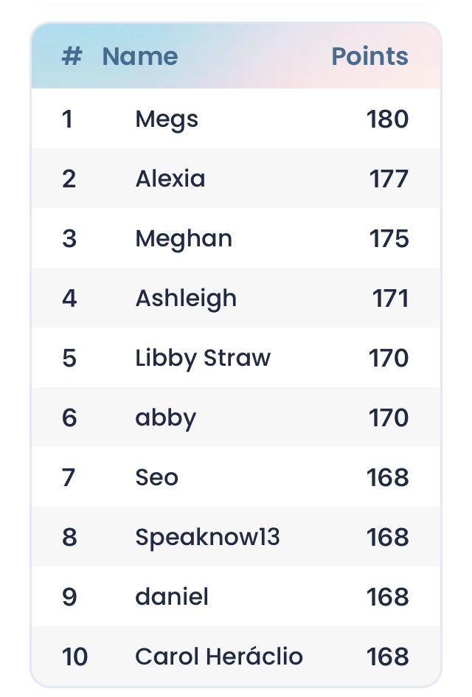Select Alexia in the leaderboard
This screenshot has width=472, height=697.
point(170,178)
